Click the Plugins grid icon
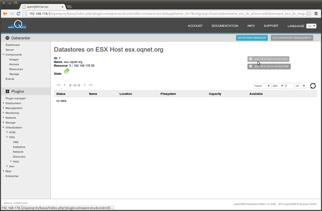Screen dimensions: 322x211 click(8, 91)
